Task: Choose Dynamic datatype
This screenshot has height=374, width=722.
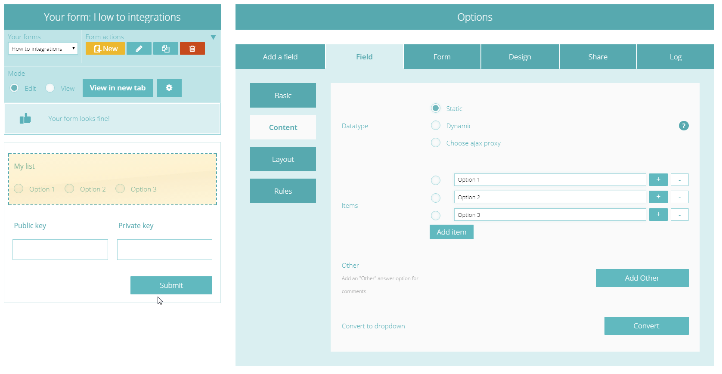Action: click(x=436, y=125)
